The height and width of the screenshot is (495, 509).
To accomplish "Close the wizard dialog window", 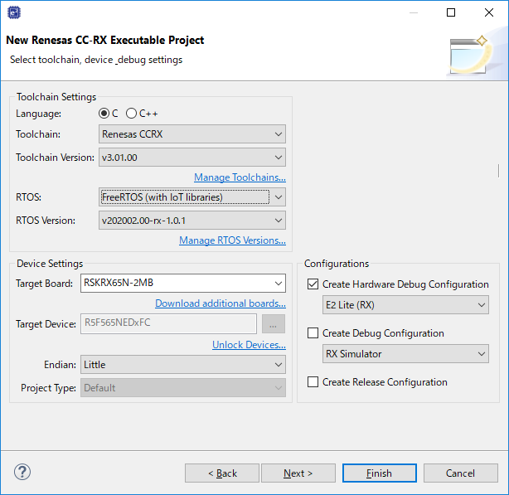I will pos(489,12).
